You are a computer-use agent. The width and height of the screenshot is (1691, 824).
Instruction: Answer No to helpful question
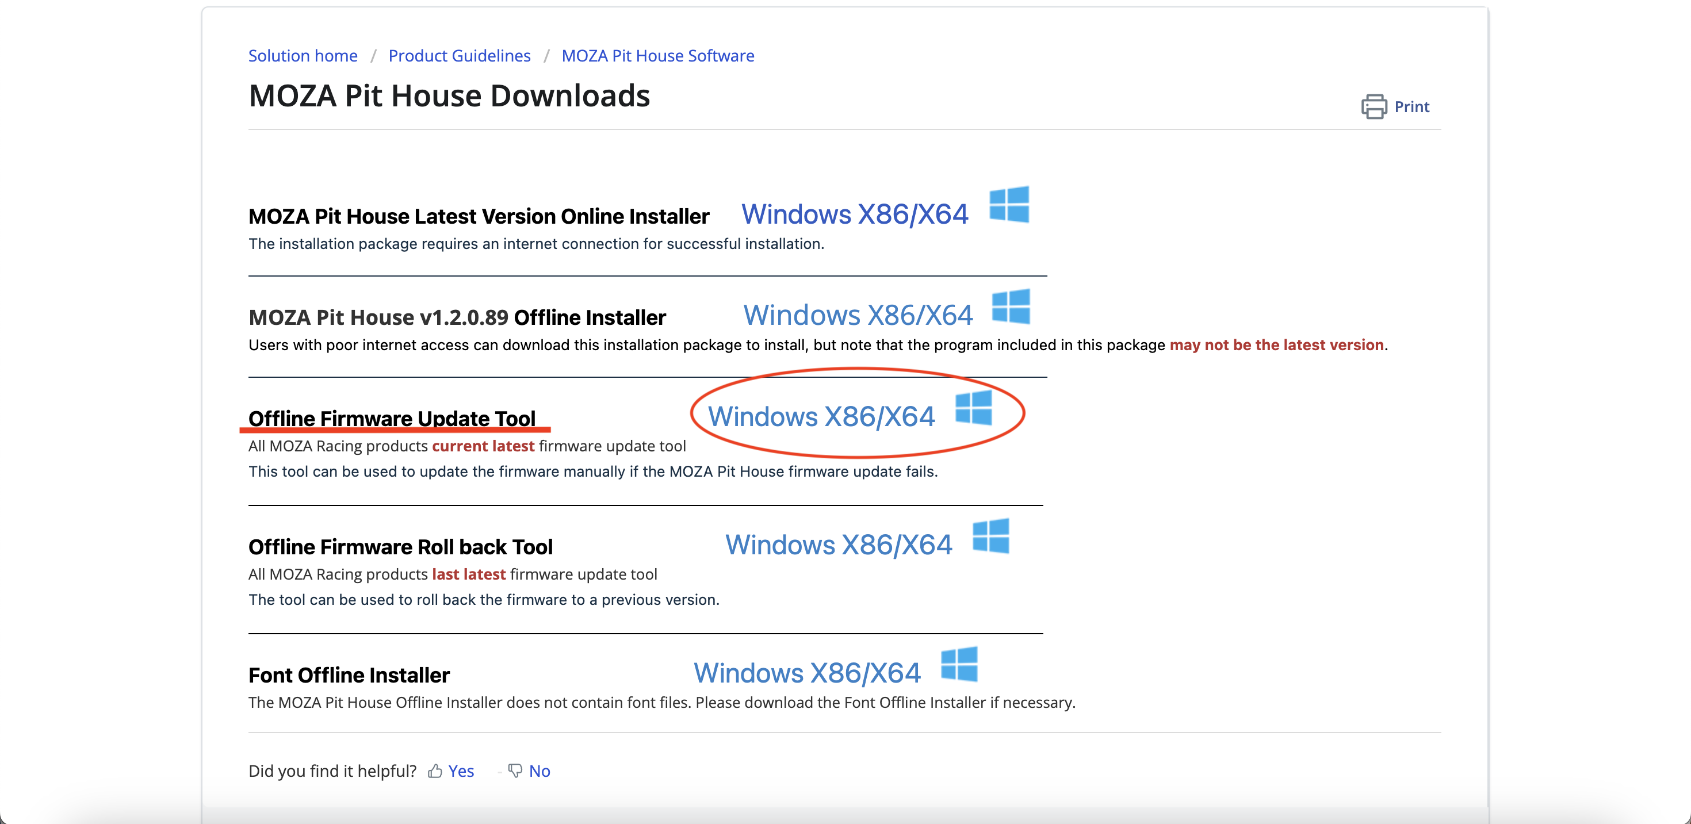[x=540, y=771]
